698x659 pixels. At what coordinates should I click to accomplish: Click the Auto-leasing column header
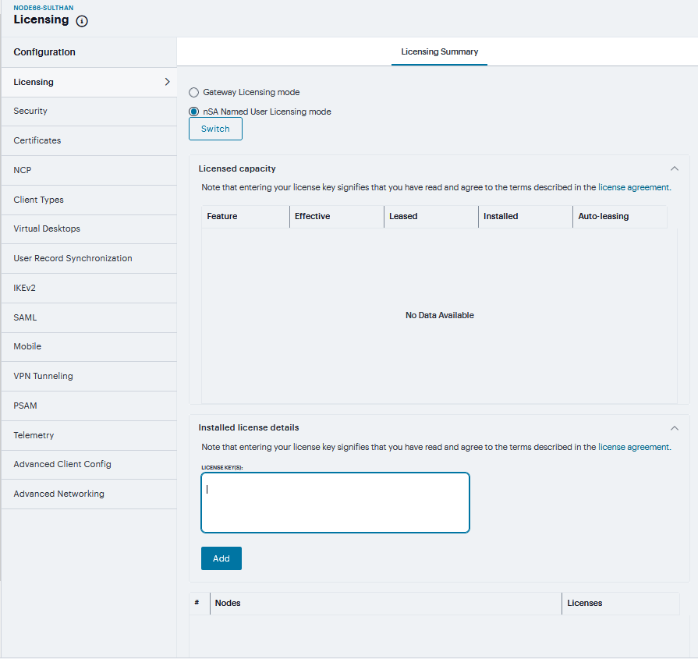603,217
